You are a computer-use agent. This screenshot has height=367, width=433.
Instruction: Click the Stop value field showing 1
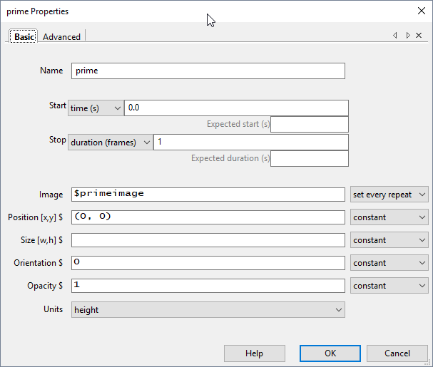click(251, 143)
